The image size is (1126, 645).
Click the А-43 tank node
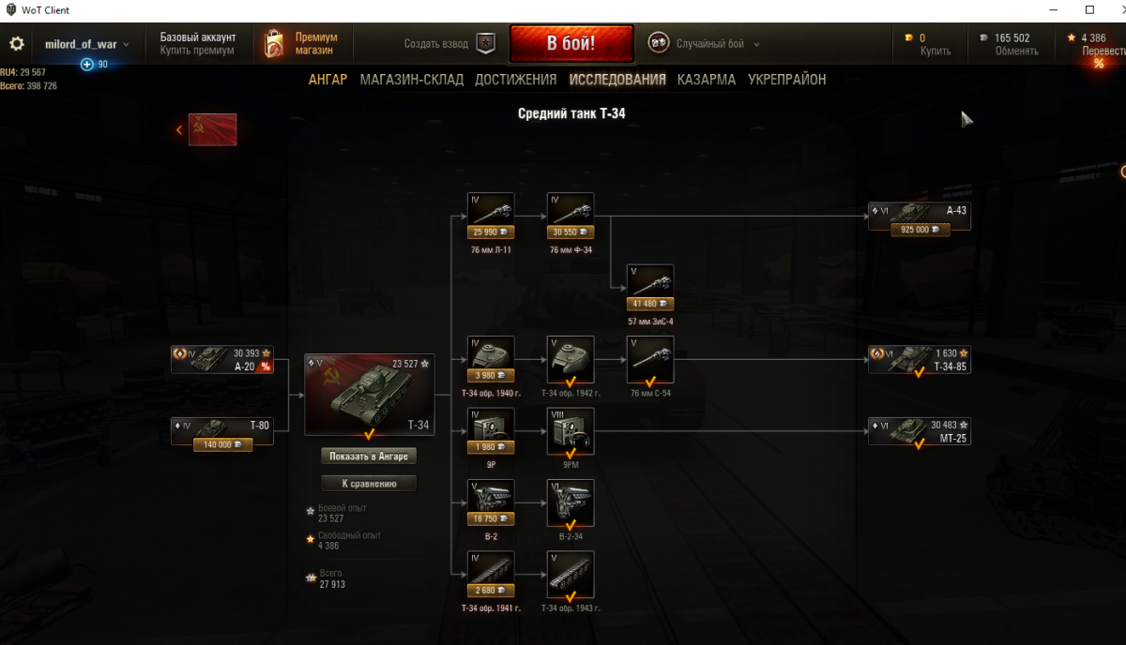pos(920,217)
